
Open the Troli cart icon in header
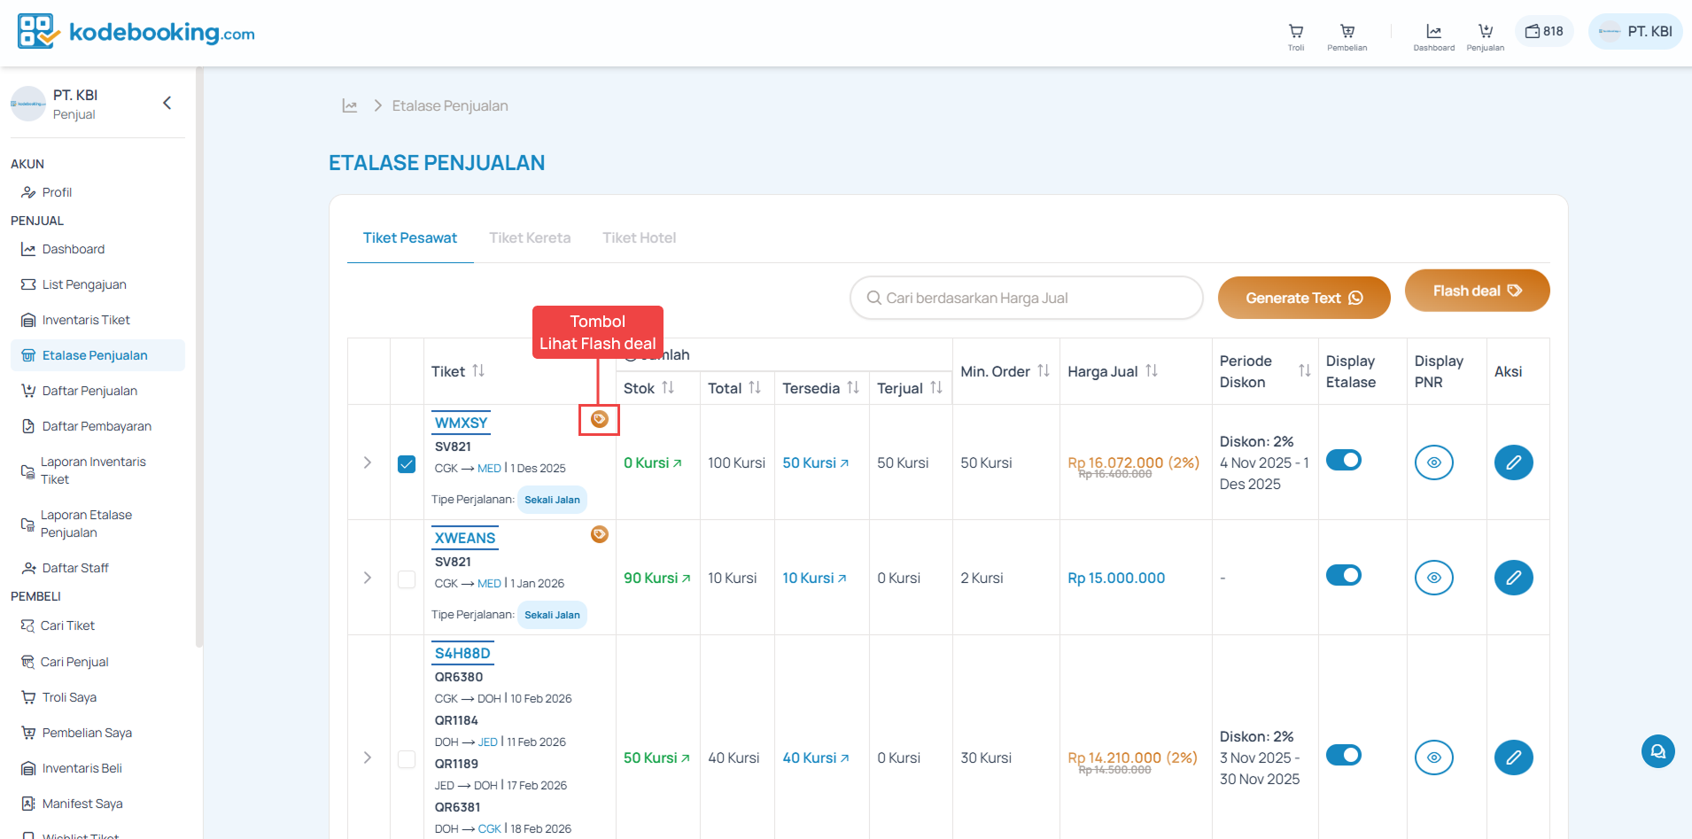pos(1295,33)
